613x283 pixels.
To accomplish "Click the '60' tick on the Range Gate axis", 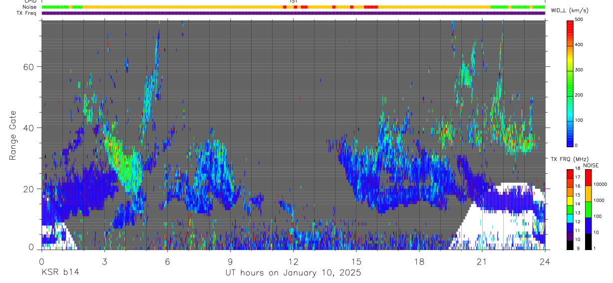I will coord(28,66).
